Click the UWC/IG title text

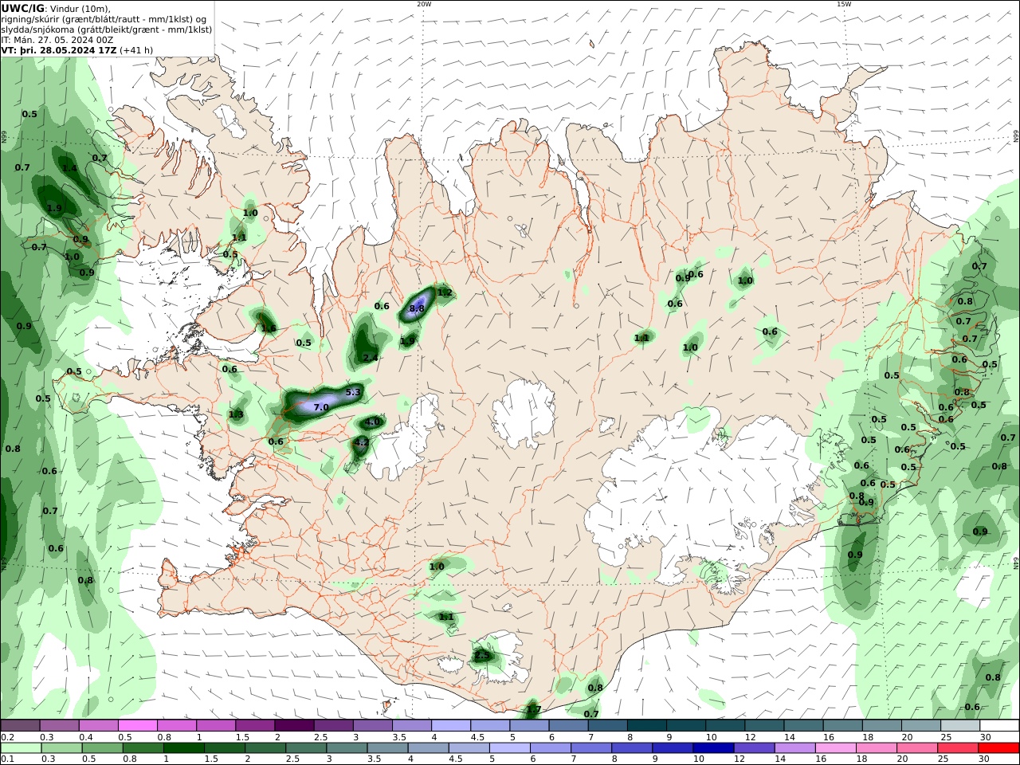pyautogui.click(x=22, y=9)
